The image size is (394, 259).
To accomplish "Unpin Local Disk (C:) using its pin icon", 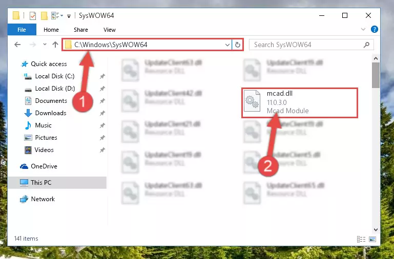I will click(x=102, y=76).
